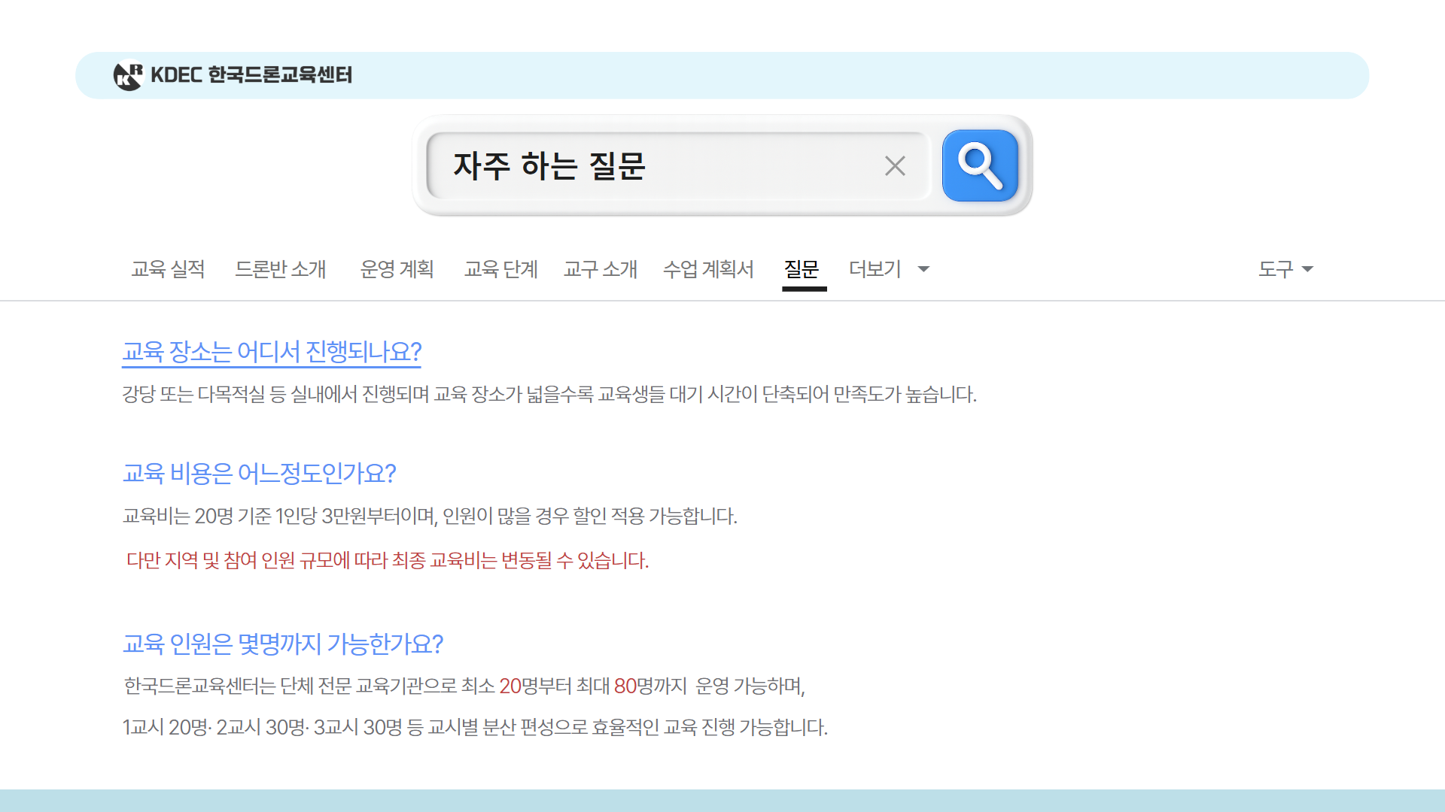Select the 교구 소개 navigation item
The height and width of the screenshot is (812, 1445).
coord(601,270)
